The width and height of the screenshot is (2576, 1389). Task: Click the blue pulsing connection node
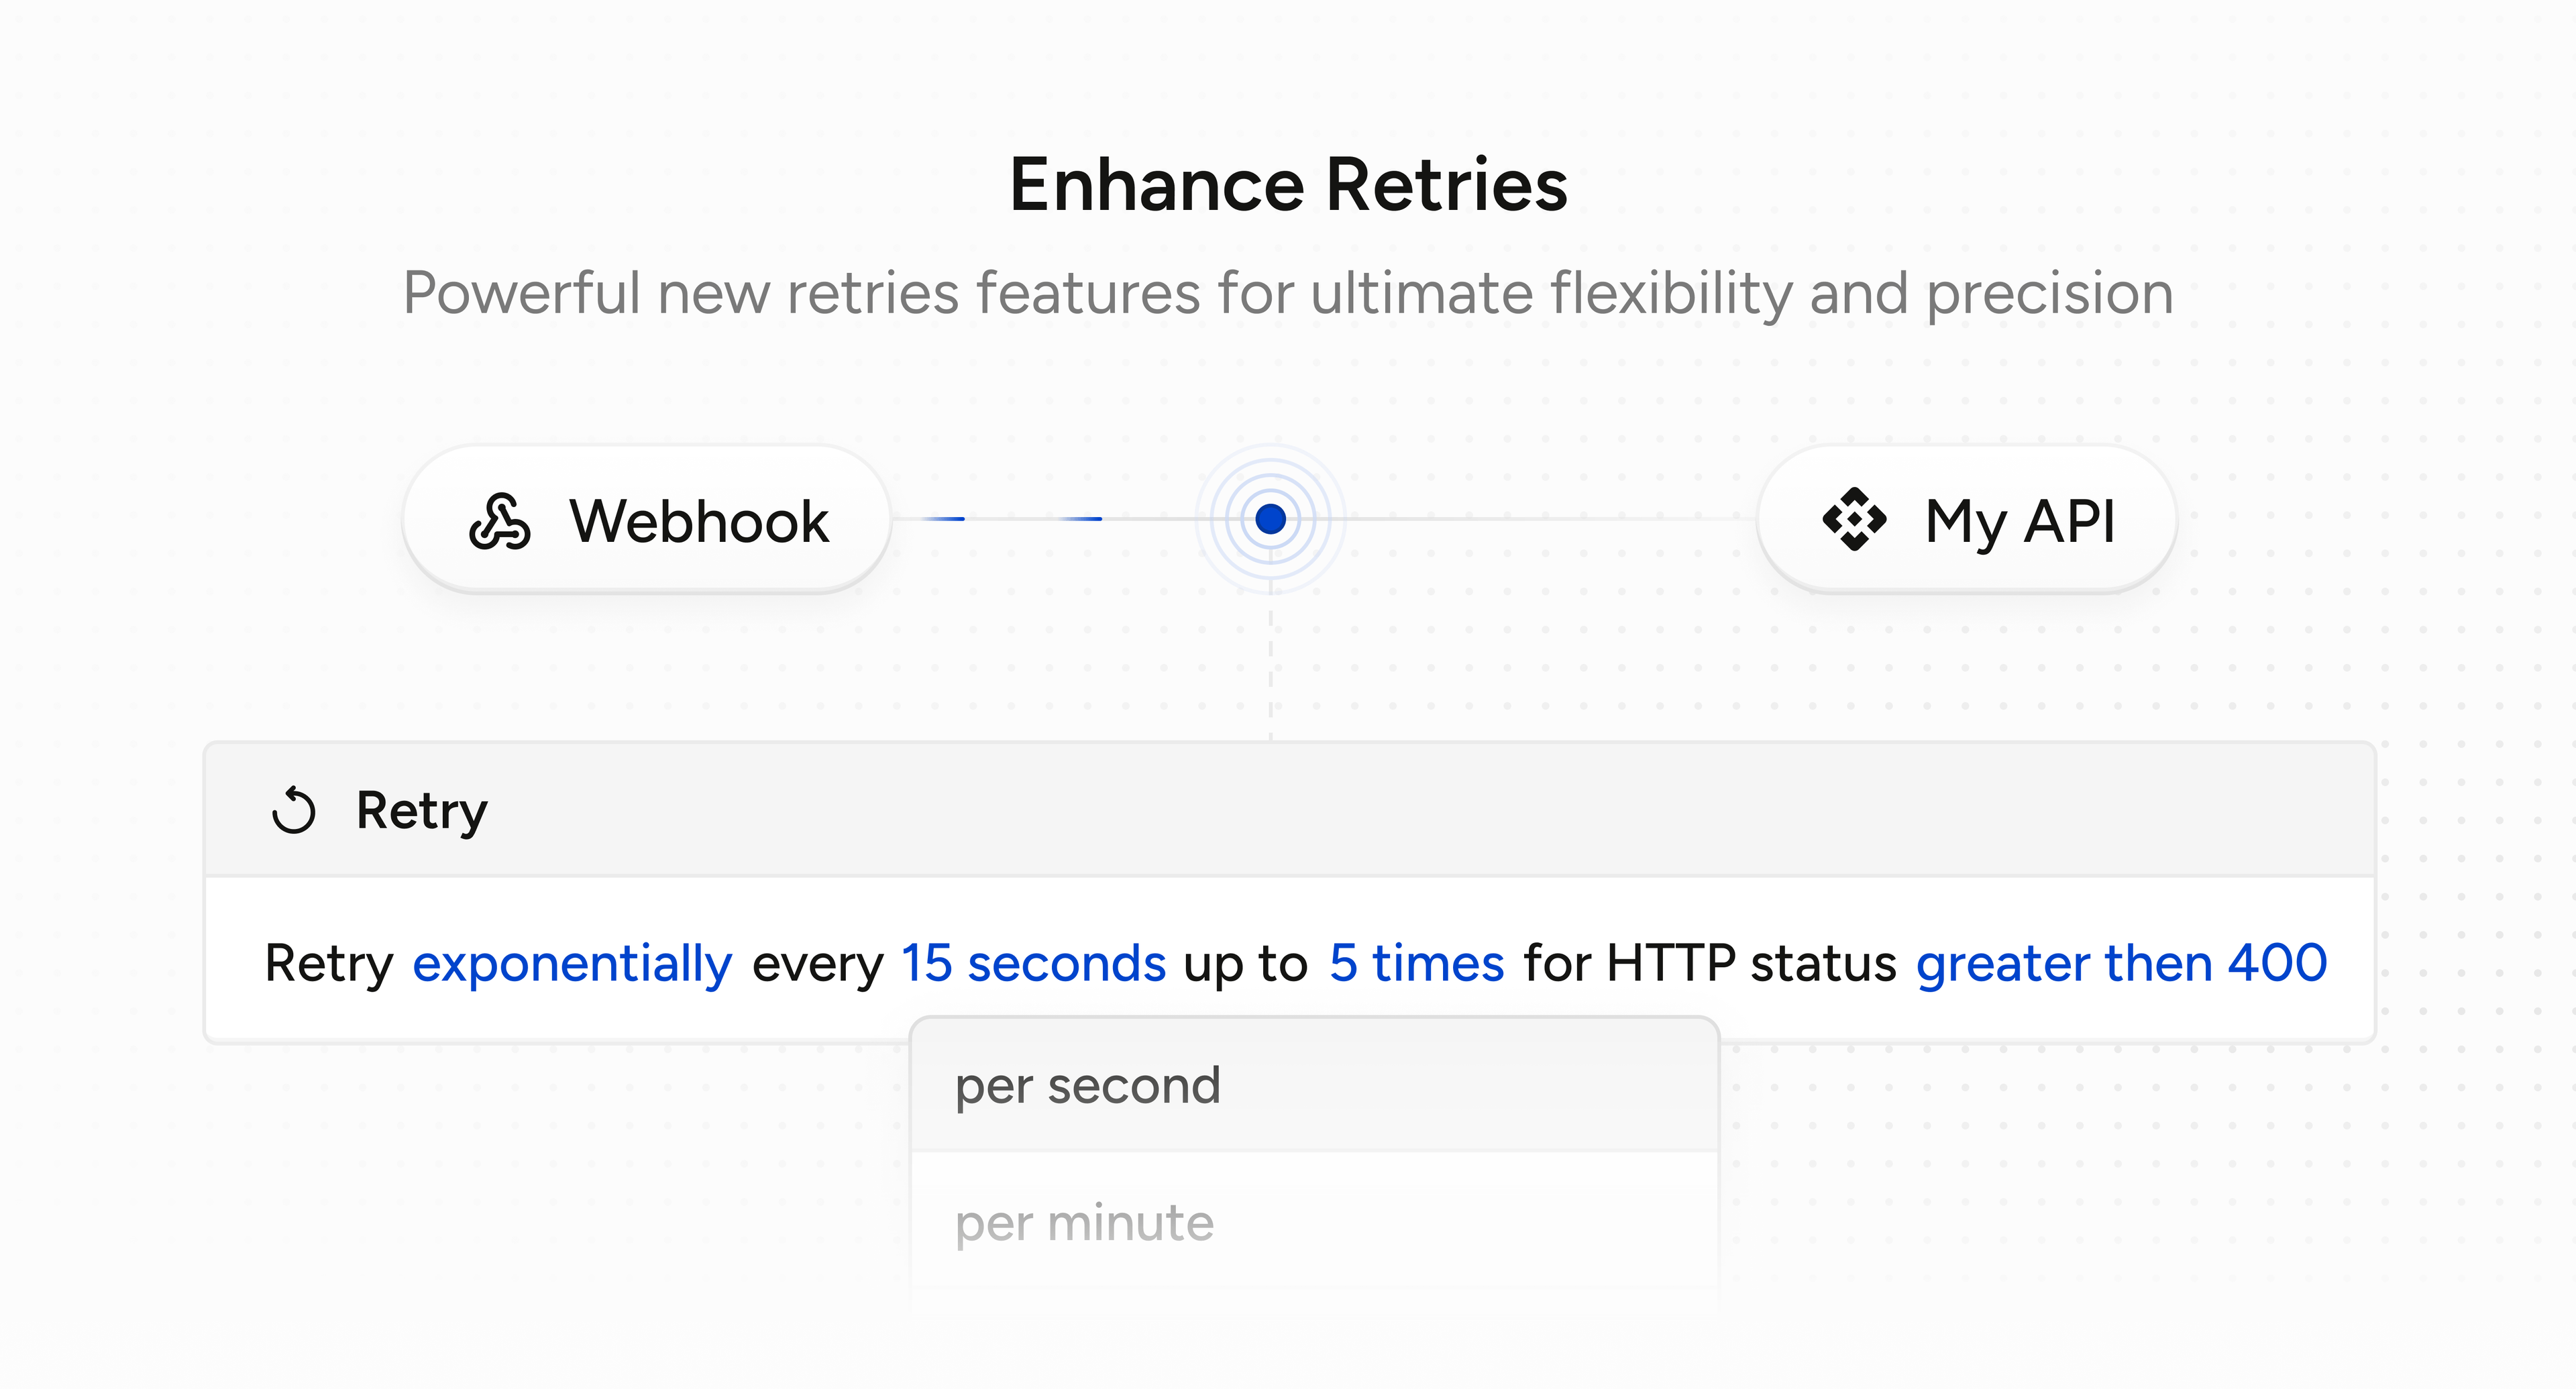1270,518
